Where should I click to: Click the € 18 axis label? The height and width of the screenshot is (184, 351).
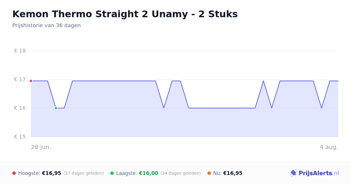click(20, 51)
